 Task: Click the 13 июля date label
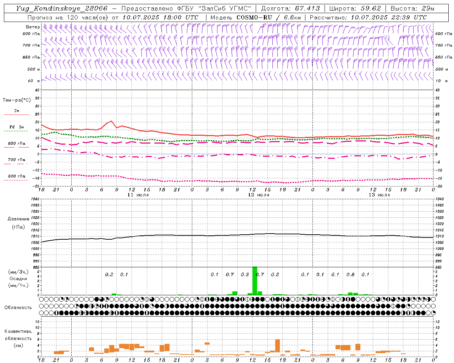click(379, 195)
